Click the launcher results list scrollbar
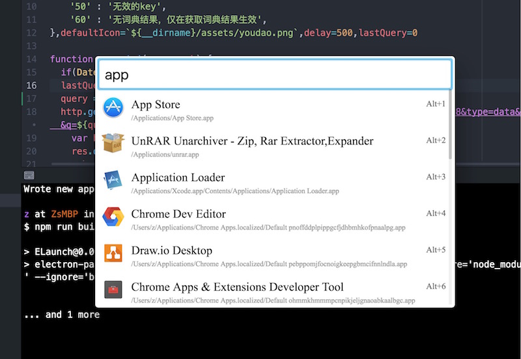The height and width of the screenshot is (359, 521). pos(450,124)
